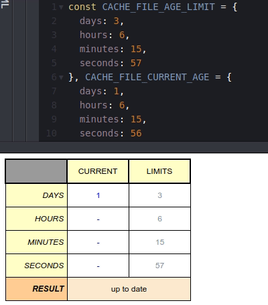Click the seconds value 57 in code
Screen dimensions: 268x305
coord(136,63)
